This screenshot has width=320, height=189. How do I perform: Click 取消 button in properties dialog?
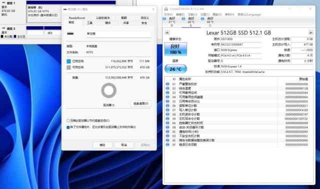tap(124, 145)
